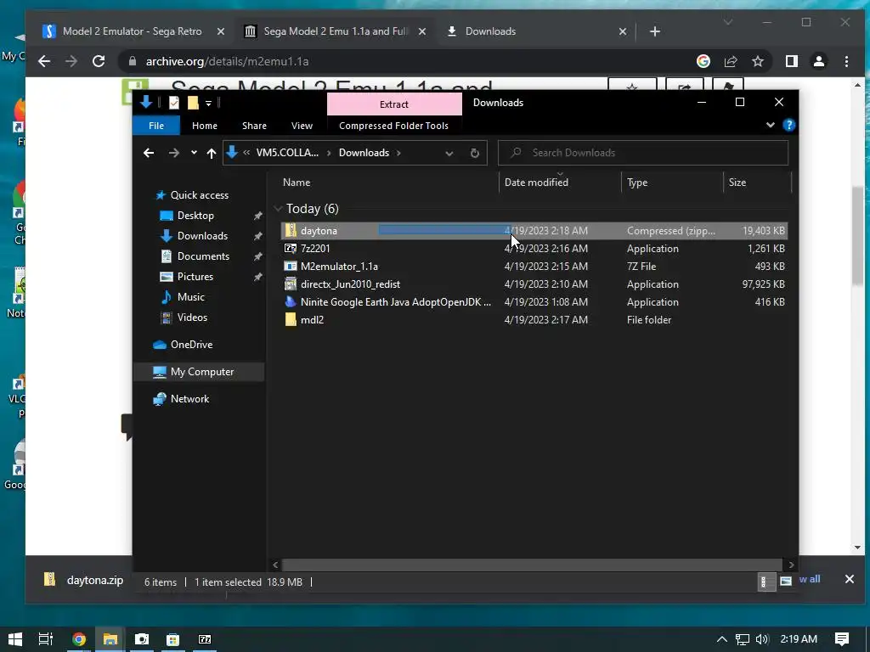This screenshot has width=870, height=652.
Task: Open Documents in navigation pane
Action: 203,256
